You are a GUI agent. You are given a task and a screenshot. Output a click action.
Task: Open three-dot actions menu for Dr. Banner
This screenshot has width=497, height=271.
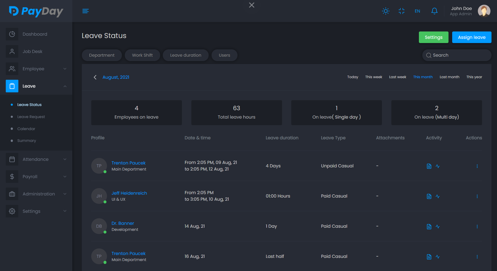(477, 226)
